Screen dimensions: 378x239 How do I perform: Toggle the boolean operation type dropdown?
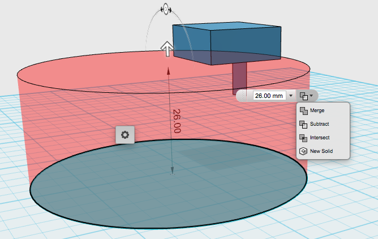tap(306, 96)
